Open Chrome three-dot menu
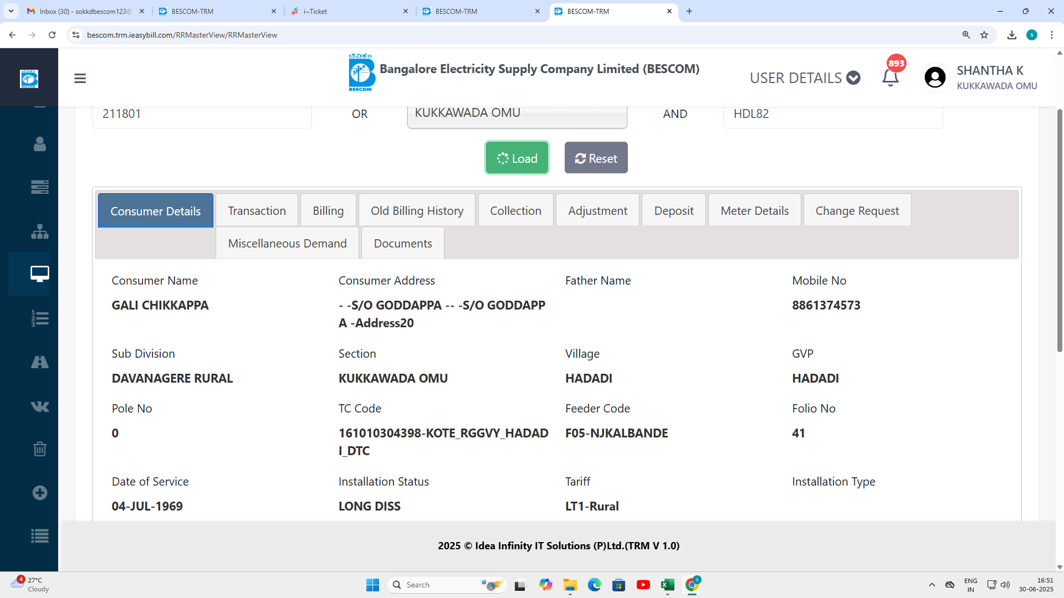 pyautogui.click(x=1051, y=35)
